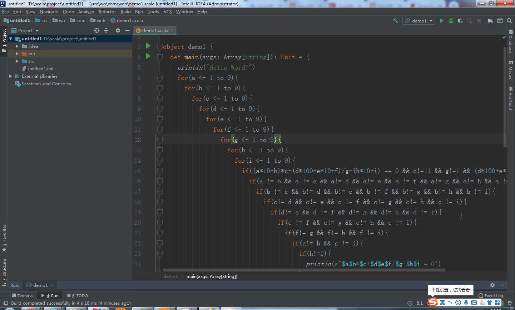Toggle Sogou English/Chinese mode button
515x310 pixels.
[x=442, y=303]
